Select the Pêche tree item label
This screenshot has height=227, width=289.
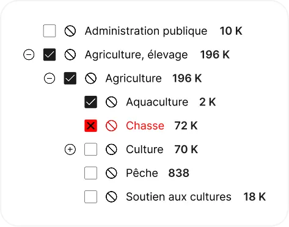click(142, 173)
